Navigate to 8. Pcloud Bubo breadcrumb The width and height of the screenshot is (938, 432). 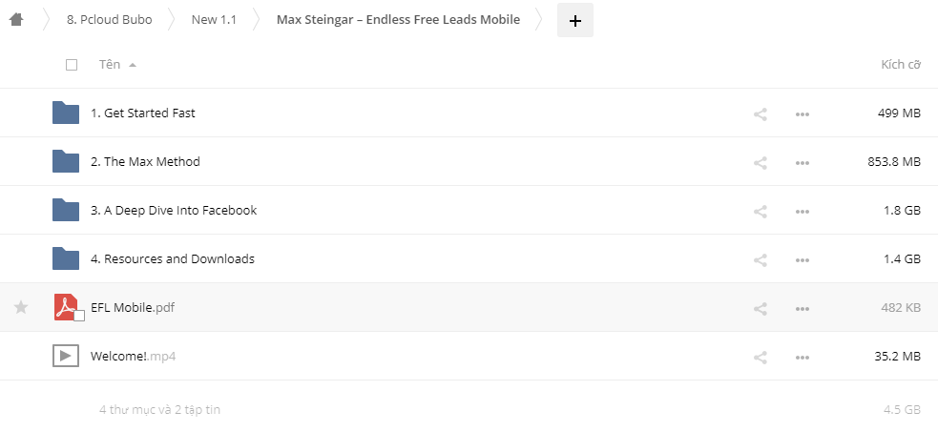(x=110, y=20)
